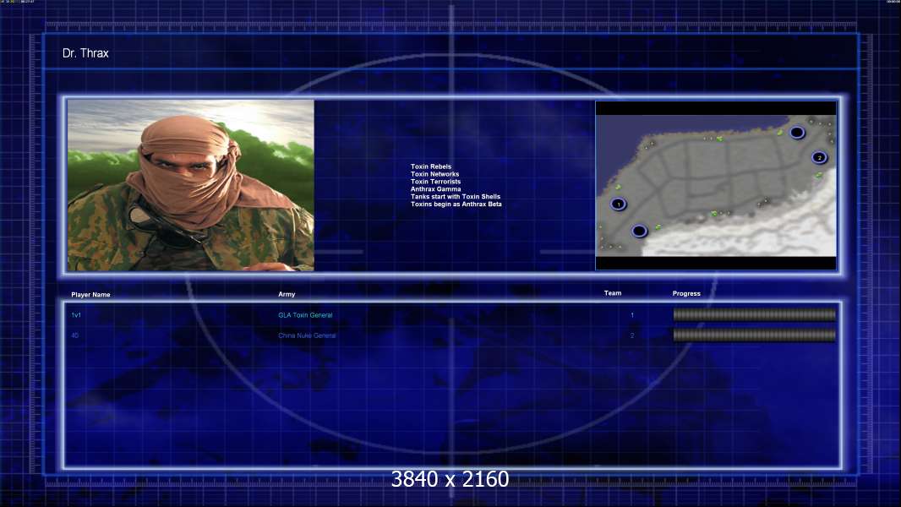Click the Dr. Thrax general portrait
This screenshot has width=901, height=507.
tap(191, 185)
